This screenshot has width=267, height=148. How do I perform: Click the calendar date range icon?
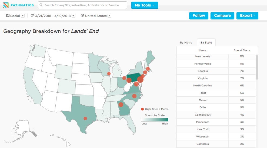point(32,16)
